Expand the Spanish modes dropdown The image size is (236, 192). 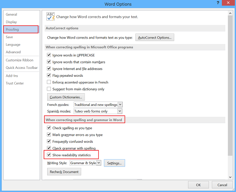[x=120, y=111]
